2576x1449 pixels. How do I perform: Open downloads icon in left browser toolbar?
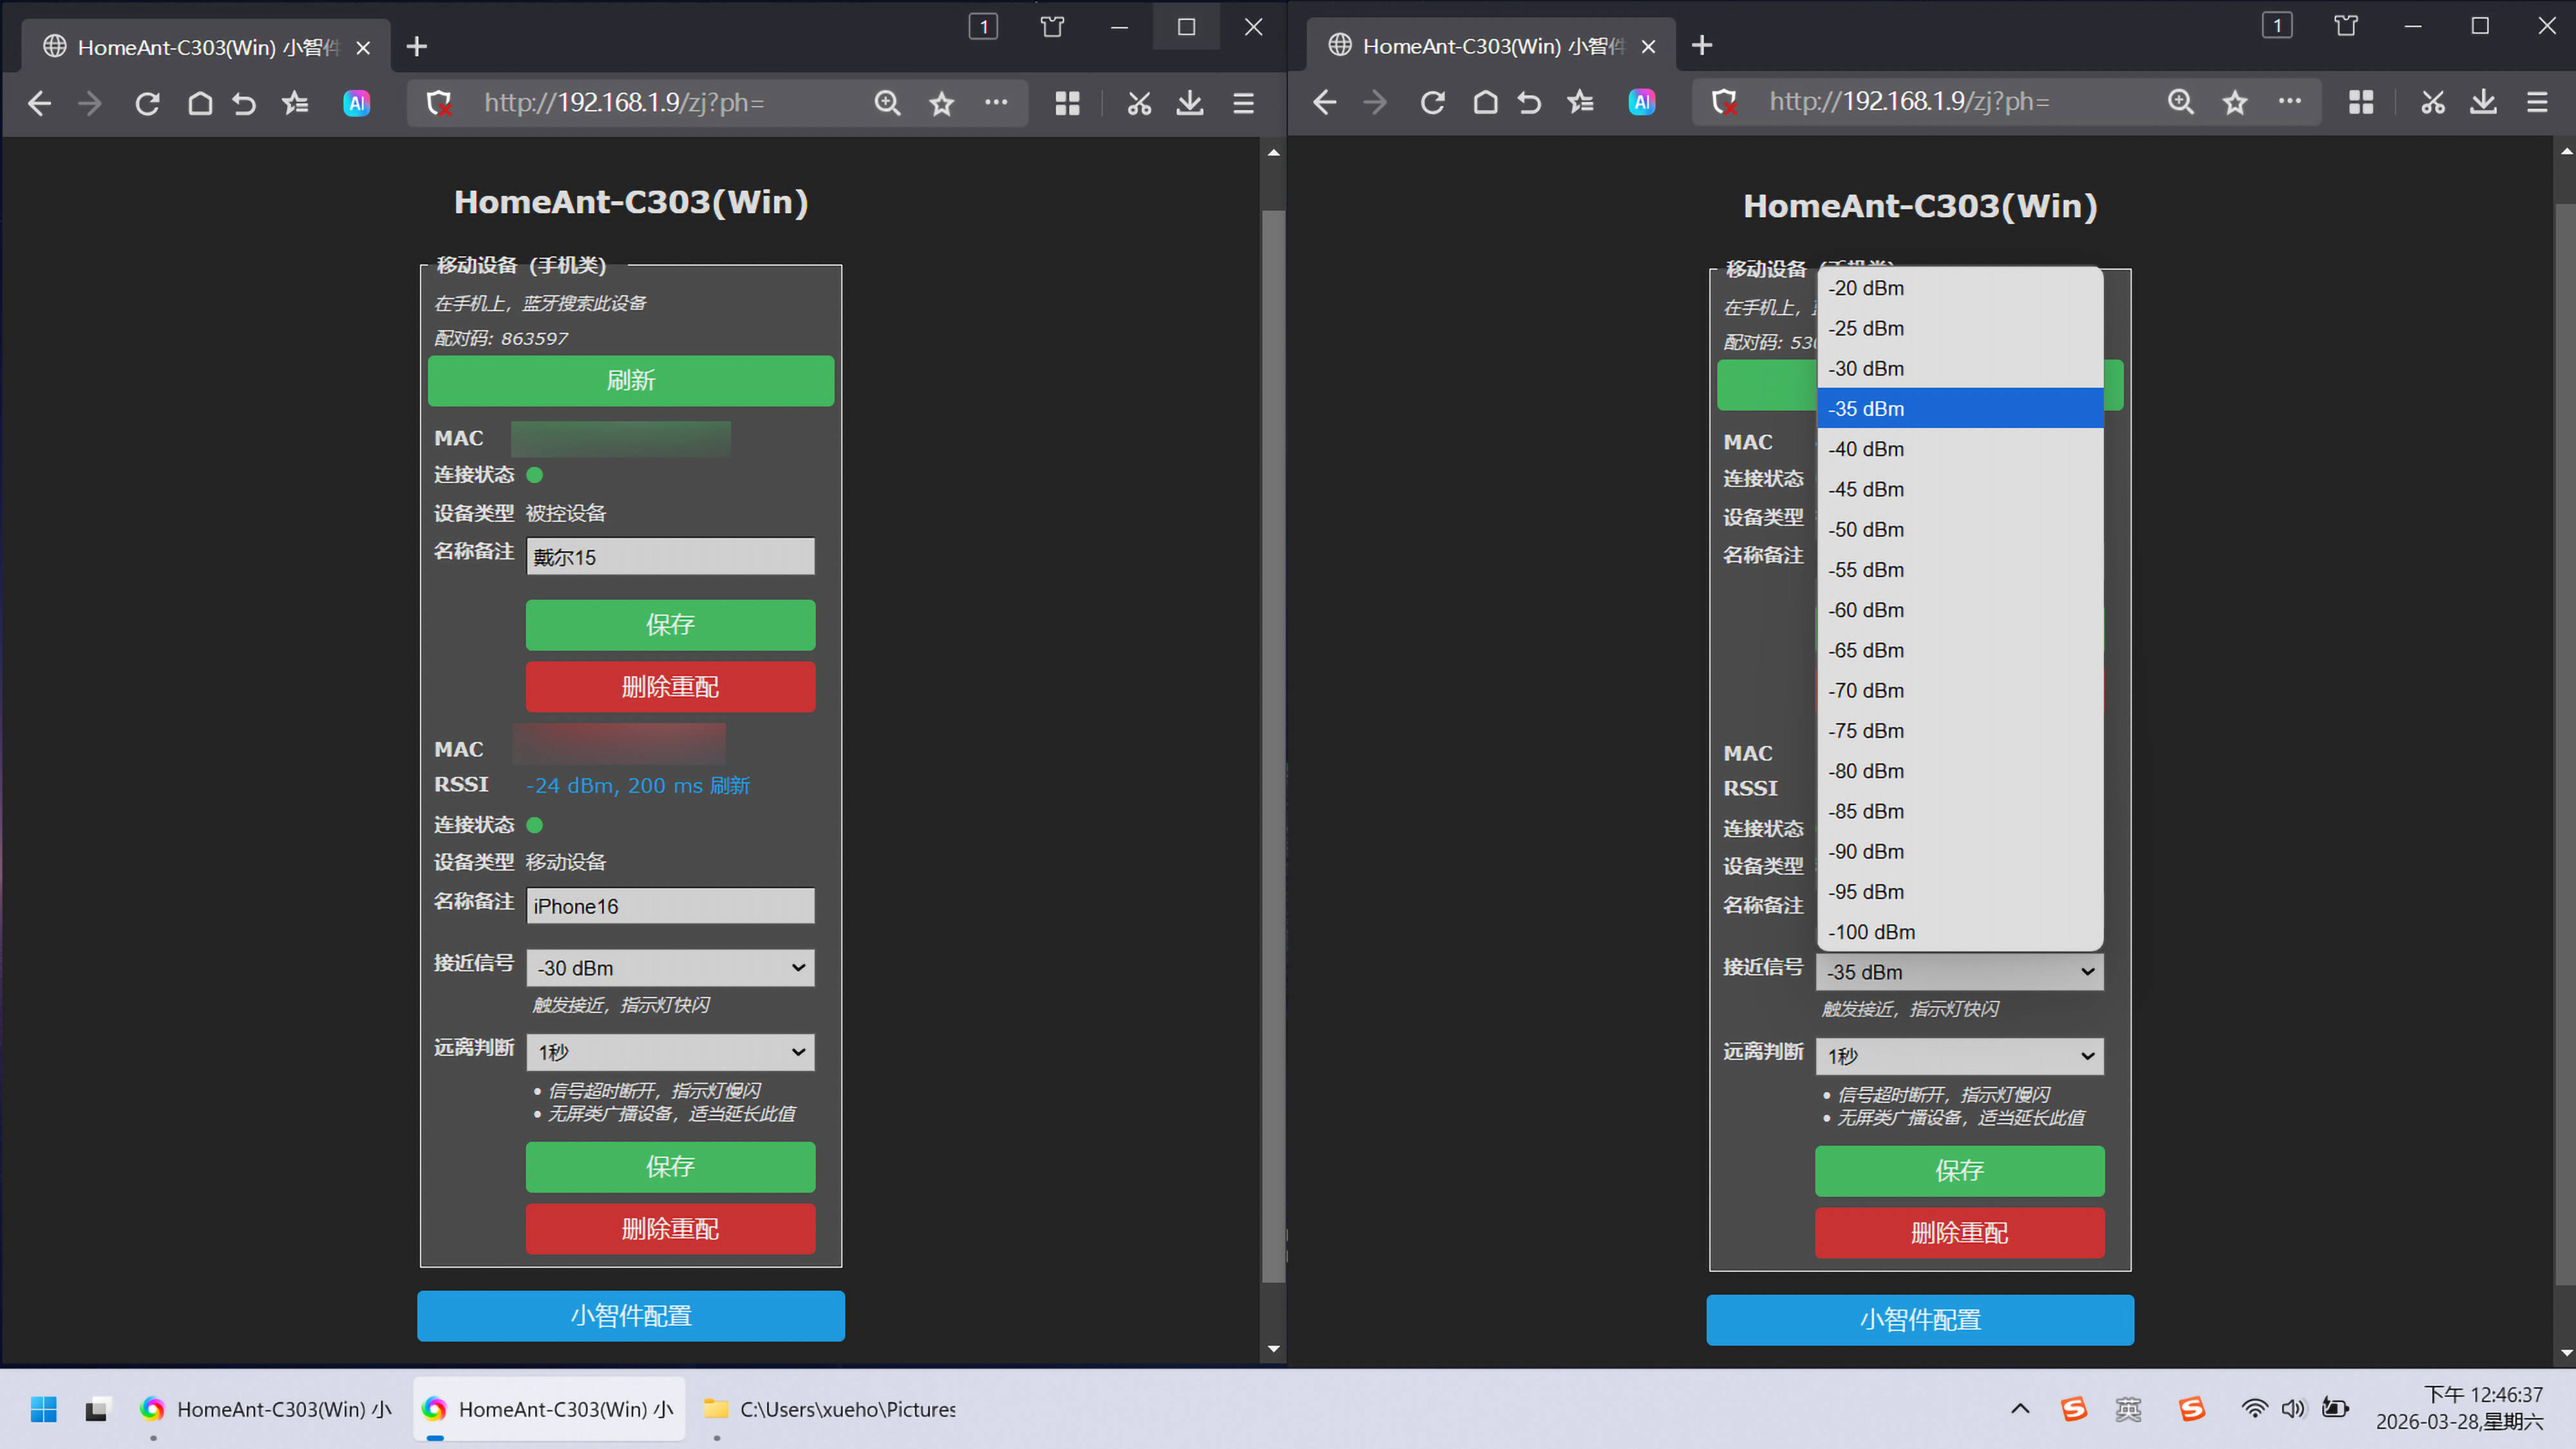pyautogui.click(x=1189, y=103)
